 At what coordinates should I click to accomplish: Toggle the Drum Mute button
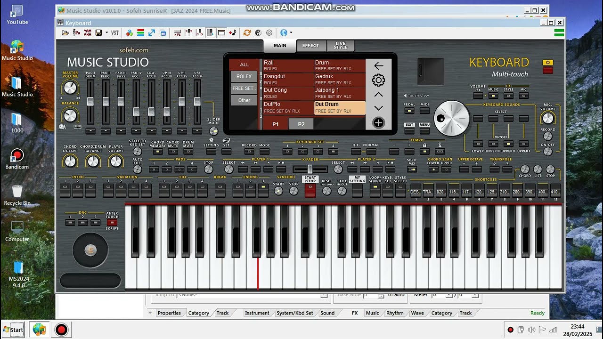188,152
